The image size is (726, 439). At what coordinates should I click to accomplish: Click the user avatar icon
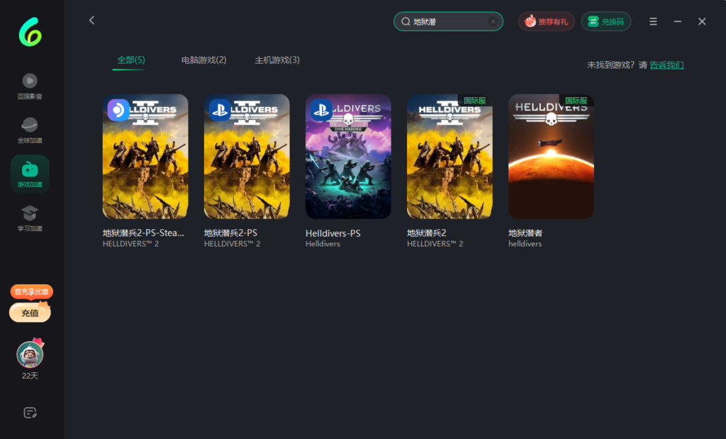click(30, 354)
